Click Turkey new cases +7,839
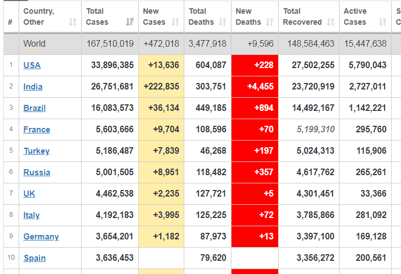 (166, 150)
